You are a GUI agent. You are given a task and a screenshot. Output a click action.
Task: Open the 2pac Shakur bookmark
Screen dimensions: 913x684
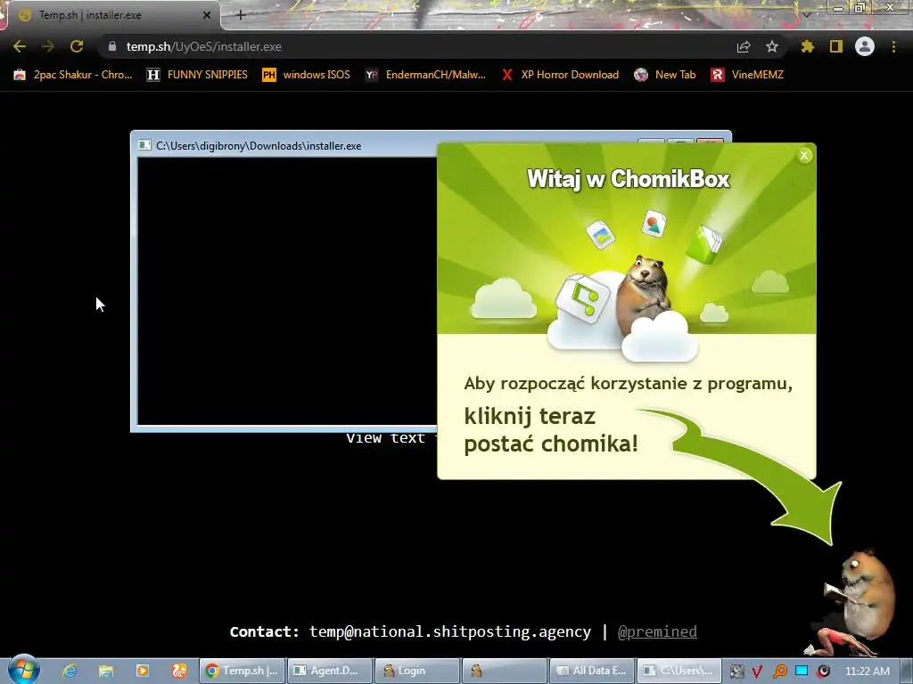(x=73, y=75)
